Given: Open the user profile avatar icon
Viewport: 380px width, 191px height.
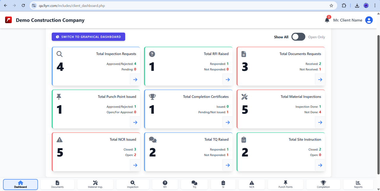Looking at the screenshot, I should click(369, 20).
